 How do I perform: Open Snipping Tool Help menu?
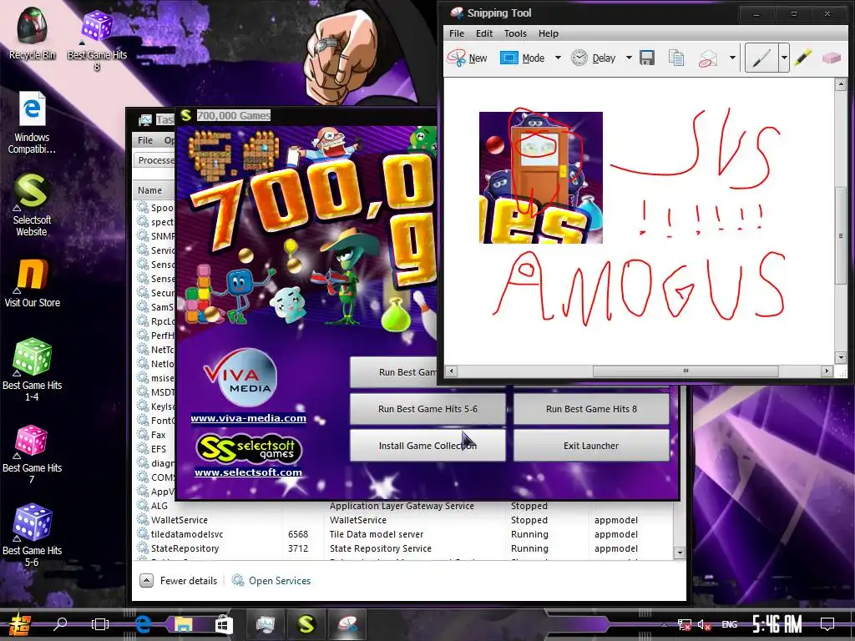(548, 33)
